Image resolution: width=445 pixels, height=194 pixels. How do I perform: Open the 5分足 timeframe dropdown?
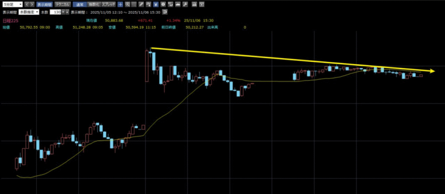click(12, 4)
